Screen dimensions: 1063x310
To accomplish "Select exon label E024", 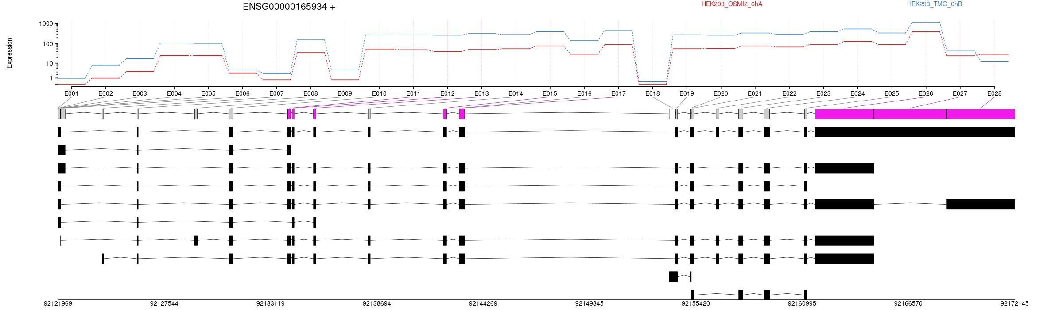I will click(x=857, y=93).
